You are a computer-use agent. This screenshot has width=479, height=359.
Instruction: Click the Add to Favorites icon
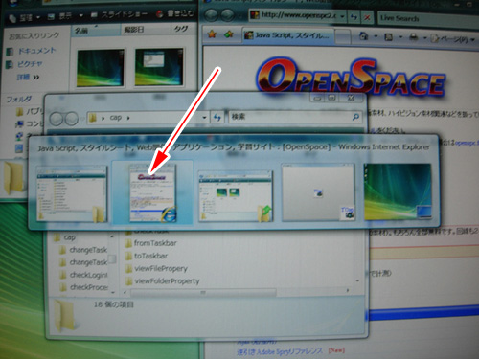tap(229, 34)
